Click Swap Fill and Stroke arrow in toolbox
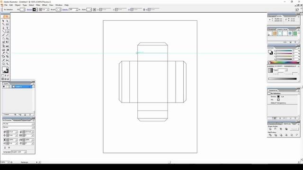 click(x=8, y=67)
